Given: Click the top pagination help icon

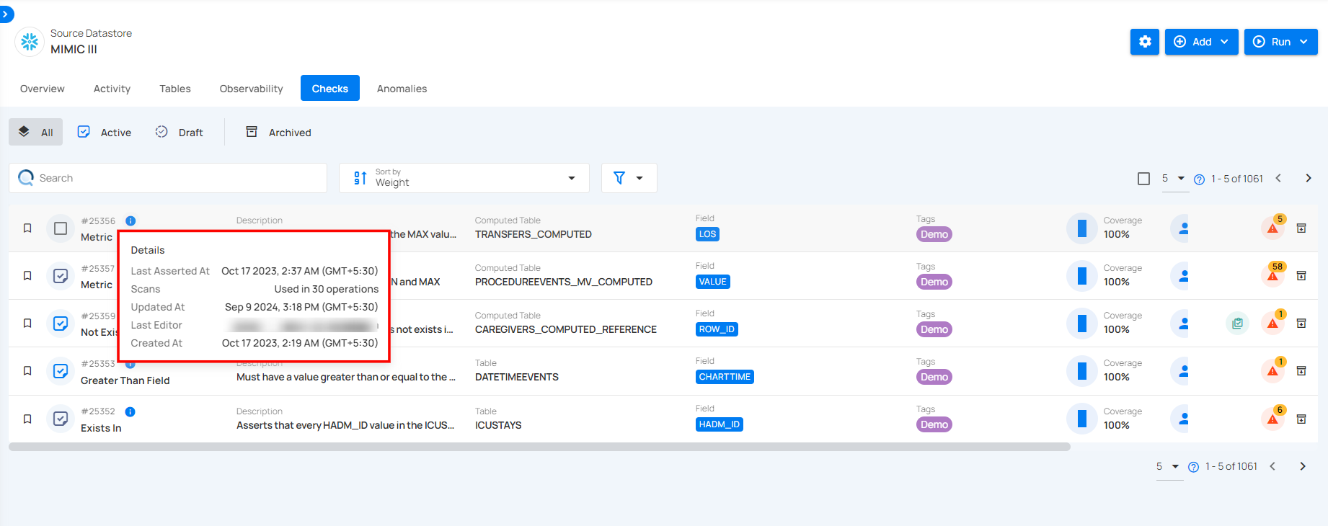Looking at the screenshot, I should coord(1199,179).
